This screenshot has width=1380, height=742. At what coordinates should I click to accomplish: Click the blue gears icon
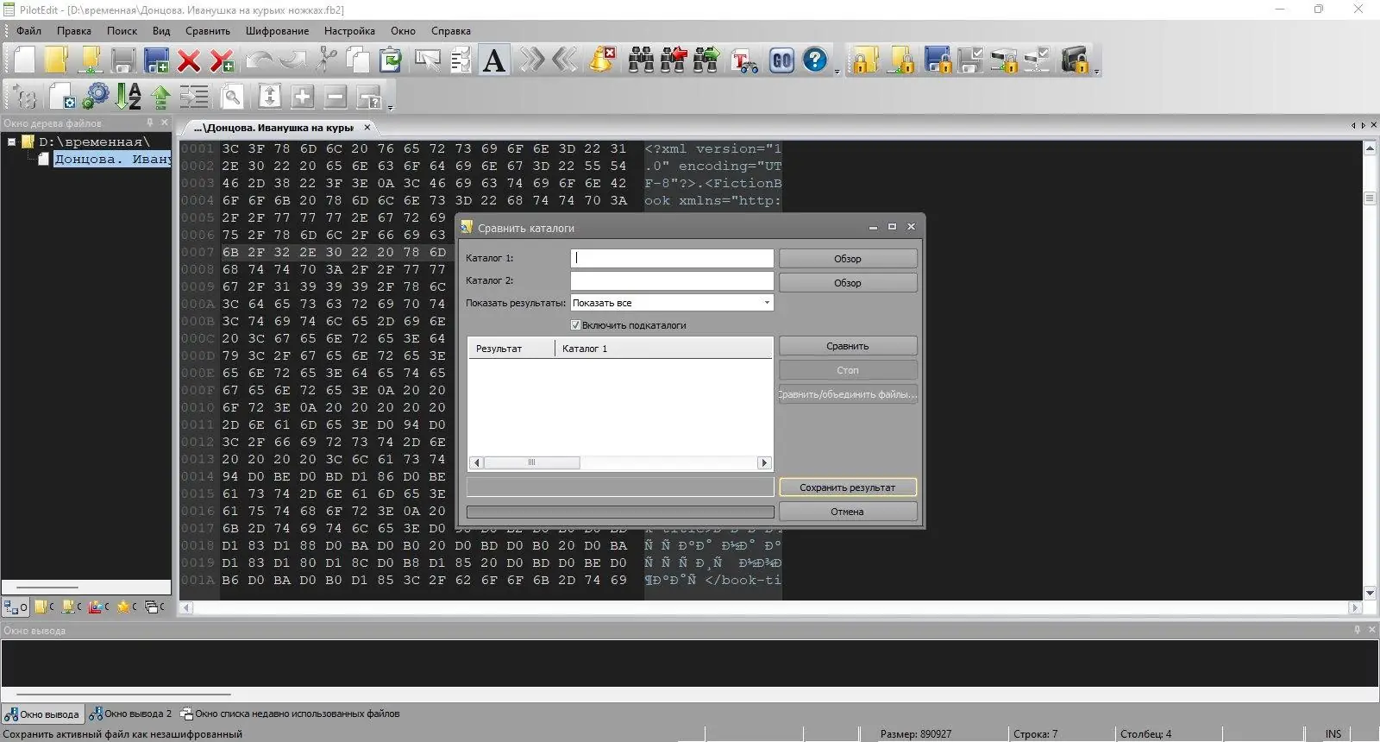click(x=96, y=96)
